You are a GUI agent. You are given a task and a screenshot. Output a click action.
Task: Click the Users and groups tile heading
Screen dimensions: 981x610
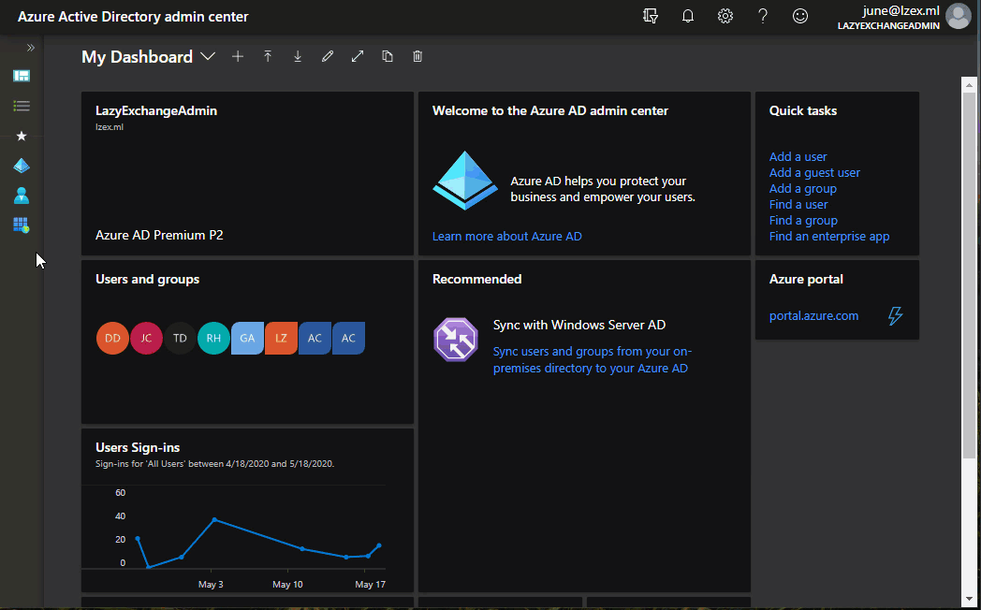point(148,280)
